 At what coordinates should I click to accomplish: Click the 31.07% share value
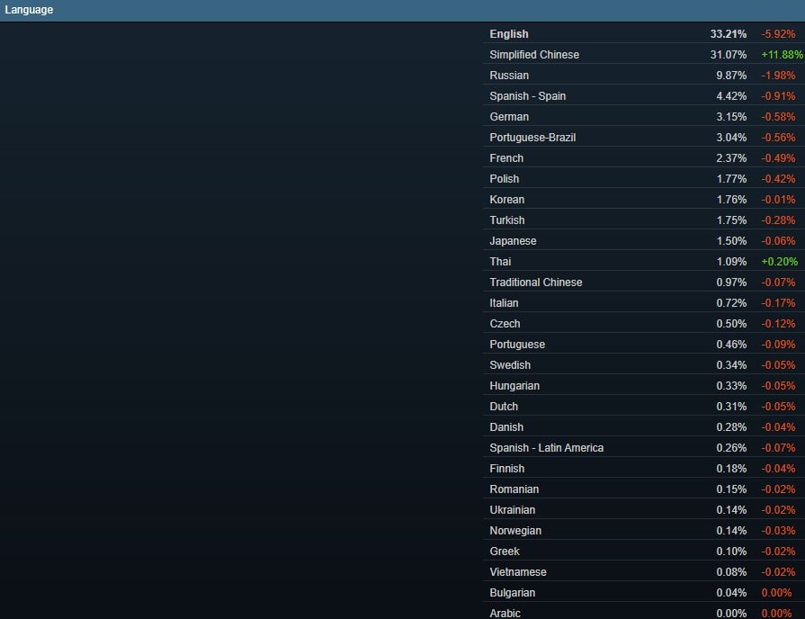pos(728,55)
